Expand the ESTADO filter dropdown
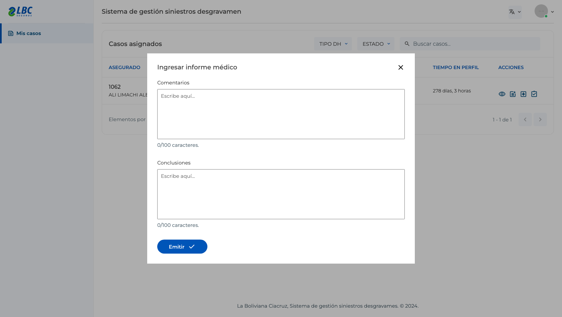 [x=376, y=44]
